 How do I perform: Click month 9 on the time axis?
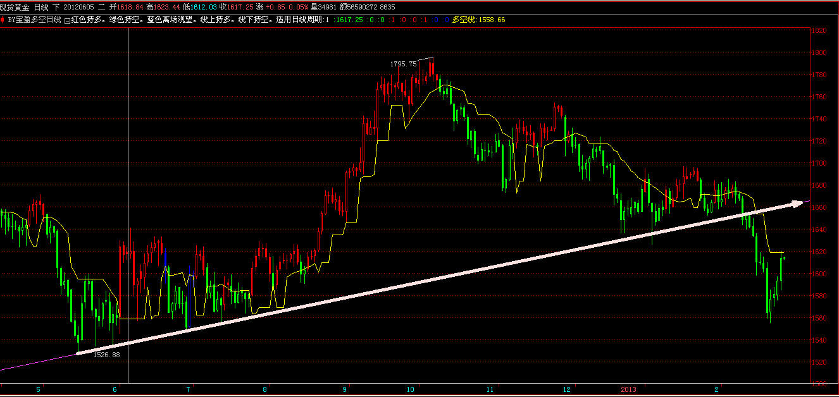point(345,390)
